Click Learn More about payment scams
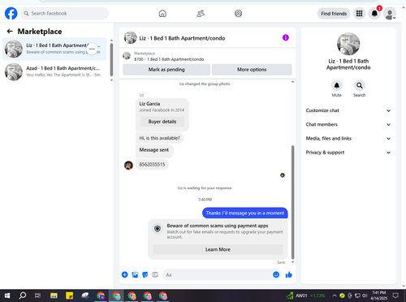 218,249
